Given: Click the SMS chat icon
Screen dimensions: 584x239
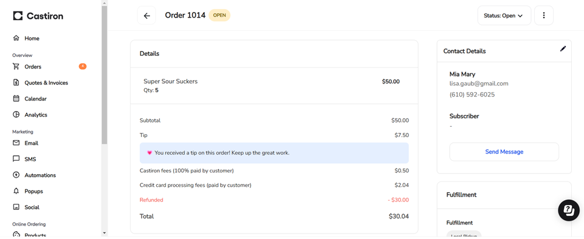Looking at the screenshot, I should tap(16, 159).
